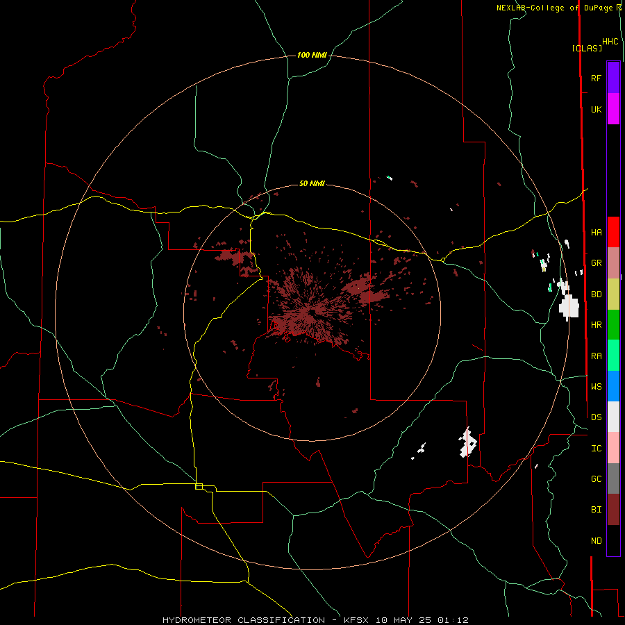Click the 'RF' legend label

pos(596,78)
